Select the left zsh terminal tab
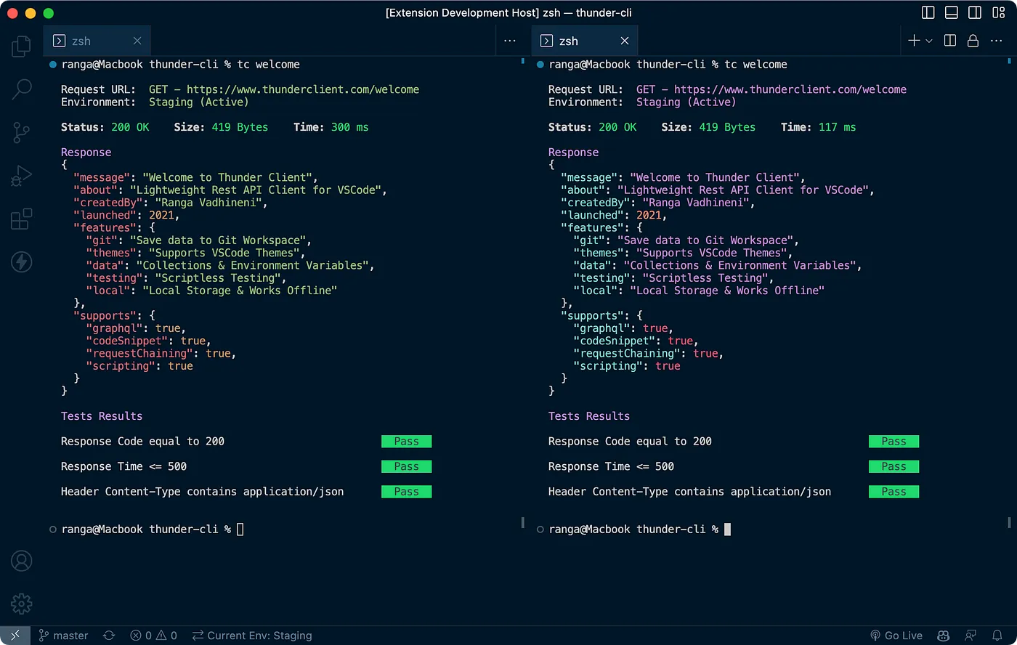1017x645 pixels. pyautogui.click(x=81, y=41)
